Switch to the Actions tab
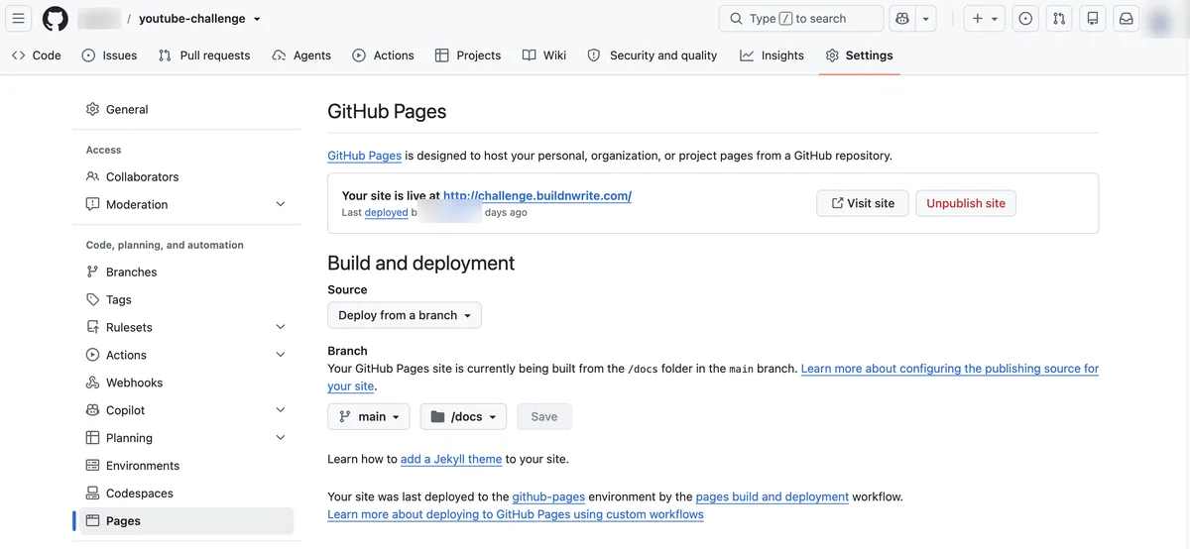The image size is (1190, 549). pos(383,55)
